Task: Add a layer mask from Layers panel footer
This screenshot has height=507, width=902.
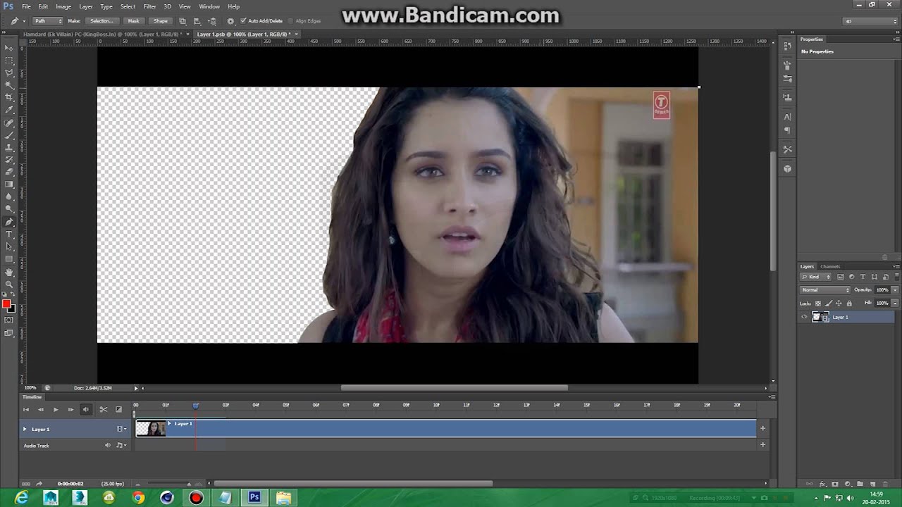Action: [x=835, y=484]
